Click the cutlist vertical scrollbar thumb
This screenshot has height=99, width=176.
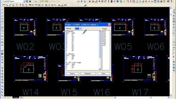coord(100,45)
